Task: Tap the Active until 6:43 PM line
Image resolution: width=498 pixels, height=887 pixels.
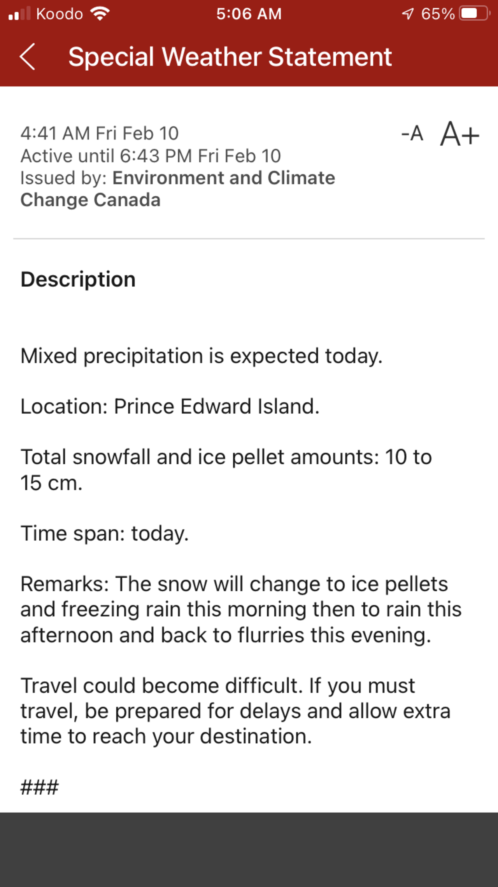Action: click(151, 156)
